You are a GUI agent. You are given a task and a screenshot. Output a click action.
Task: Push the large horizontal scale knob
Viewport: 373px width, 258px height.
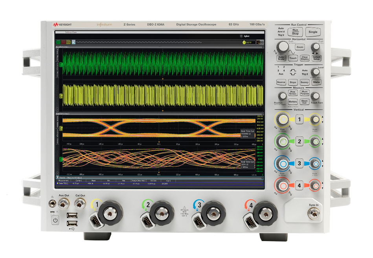pyautogui.click(x=283, y=46)
